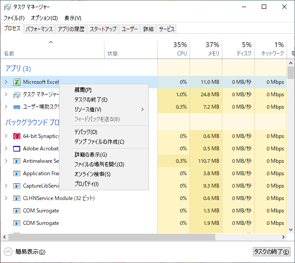The image size is (295, 263).
Task: Click the 簡易表示(D) link
Action: click(x=30, y=252)
